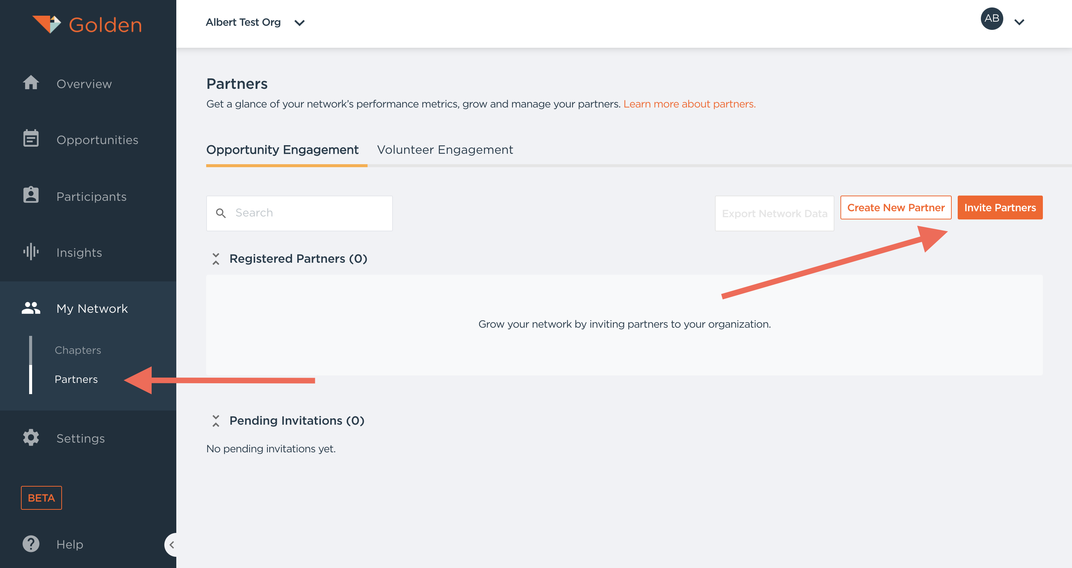Click the My Network people icon
This screenshot has width=1072, height=568.
click(x=31, y=308)
